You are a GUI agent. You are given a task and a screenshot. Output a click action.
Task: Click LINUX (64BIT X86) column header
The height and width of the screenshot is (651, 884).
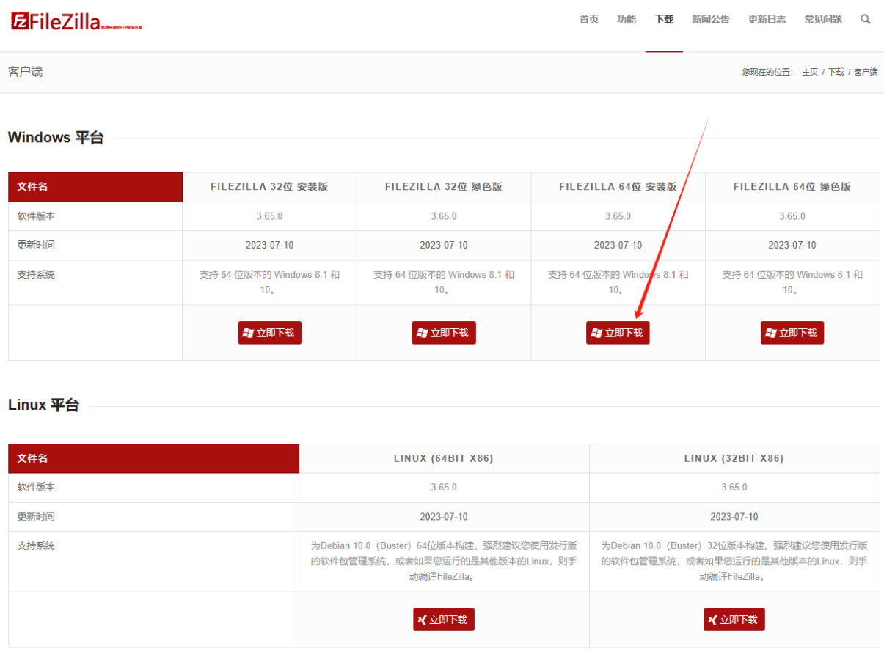[x=444, y=458]
